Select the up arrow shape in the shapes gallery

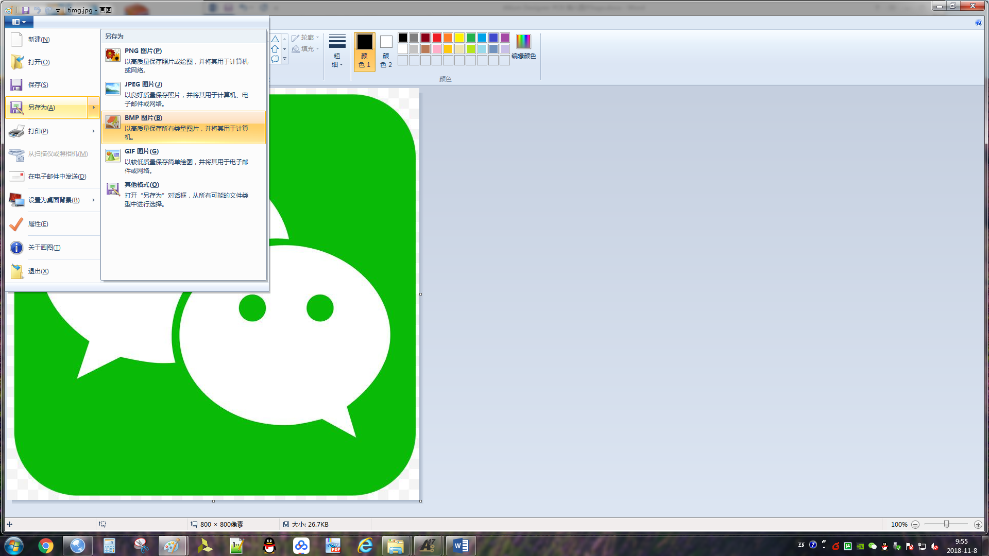click(x=275, y=49)
